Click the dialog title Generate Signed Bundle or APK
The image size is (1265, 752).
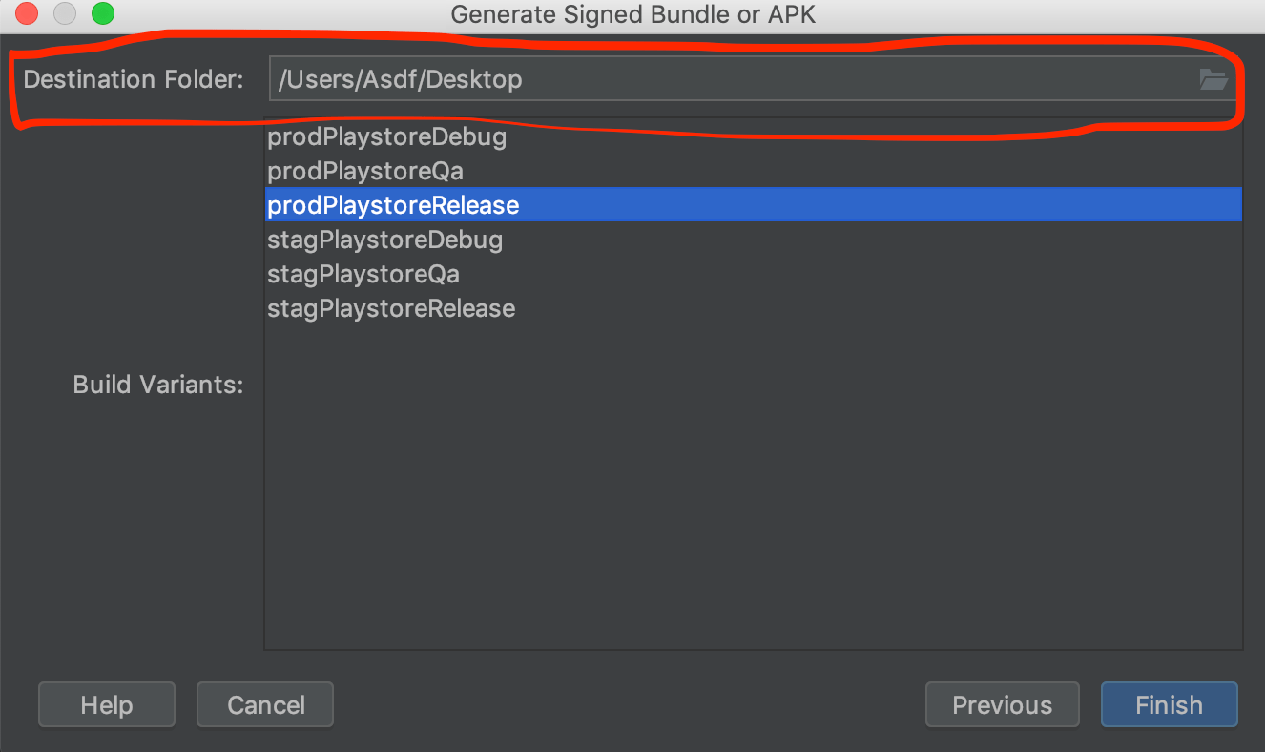pos(632,14)
